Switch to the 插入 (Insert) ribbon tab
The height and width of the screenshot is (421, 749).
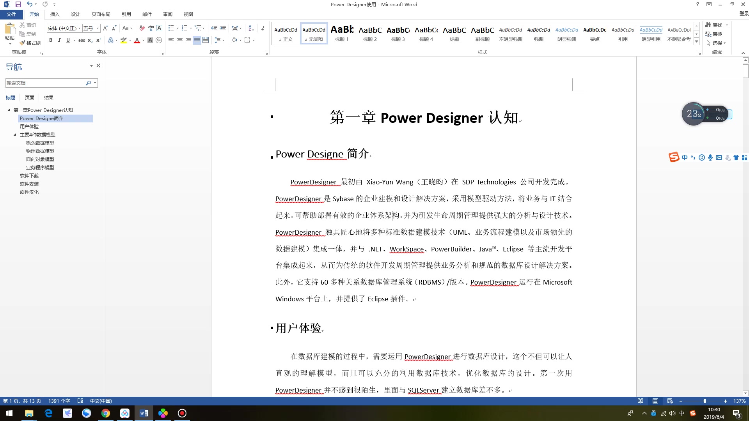(55, 14)
